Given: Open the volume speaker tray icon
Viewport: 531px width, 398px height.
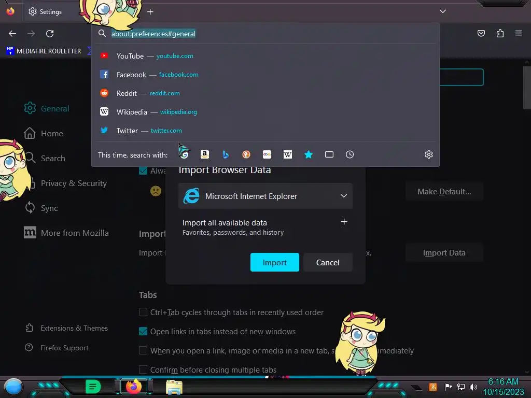Looking at the screenshot, I should click(x=473, y=387).
